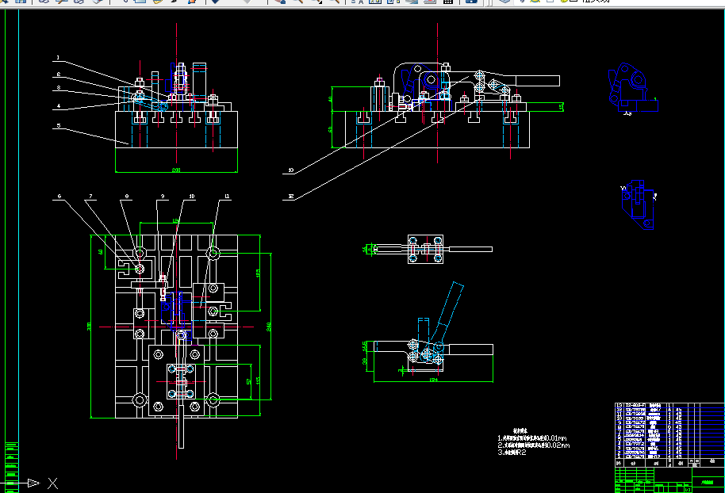This screenshot has width=725, height=493.
Task: Click the UCS X axis icon
Action: click(52, 483)
